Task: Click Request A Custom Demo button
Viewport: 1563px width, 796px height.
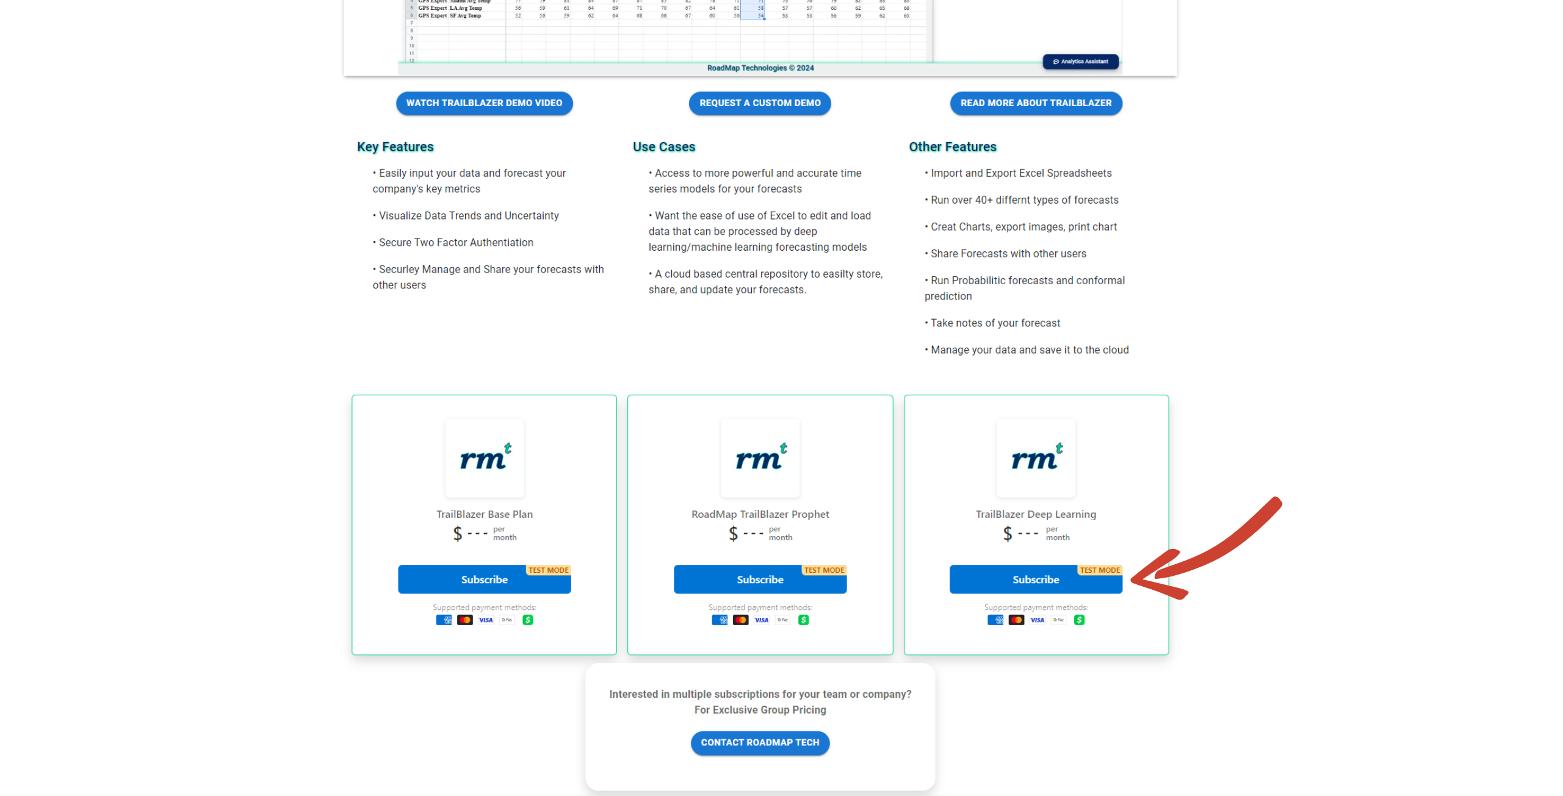Action: tap(760, 102)
